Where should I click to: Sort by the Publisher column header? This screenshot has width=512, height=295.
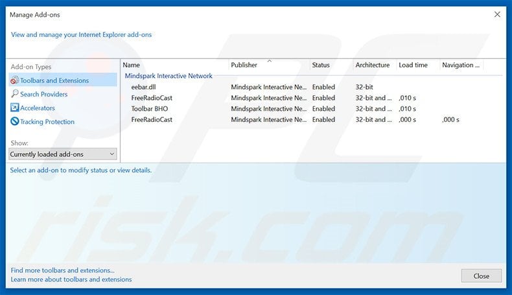point(244,65)
